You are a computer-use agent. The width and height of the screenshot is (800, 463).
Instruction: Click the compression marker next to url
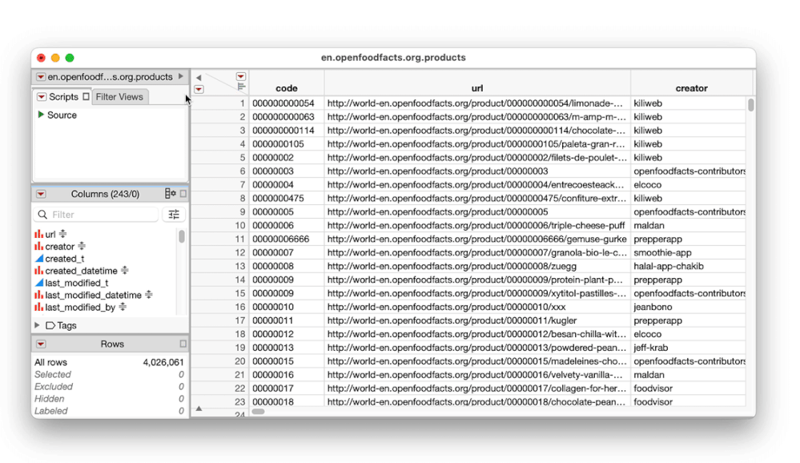[62, 234]
